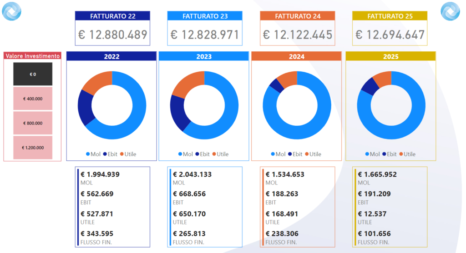Click the Ebit legend dot in 2023 chart
466x253 pixels.
coord(197,154)
